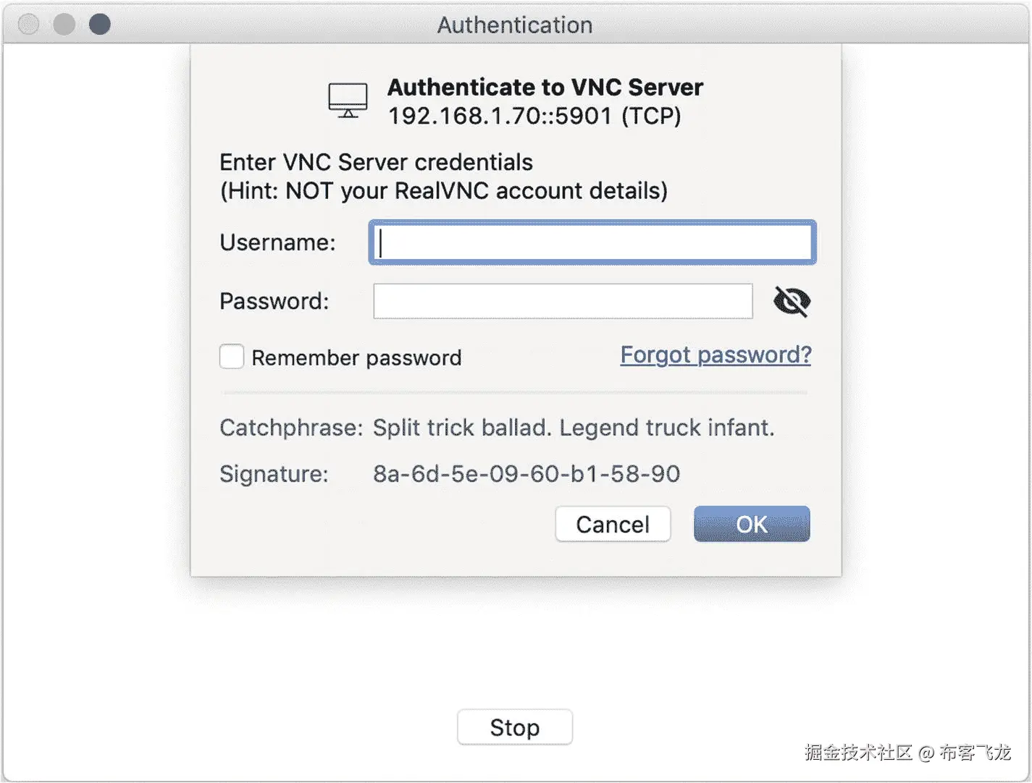The height and width of the screenshot is (783, 1032).
Task: Click the server address 192.168.1.70::5901
Action: click(x=500, y=116)
